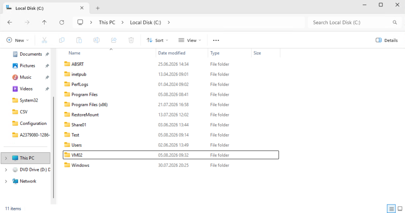Sort by Date modified column header
Screen dimensions: 405x213
pos(172,53)
